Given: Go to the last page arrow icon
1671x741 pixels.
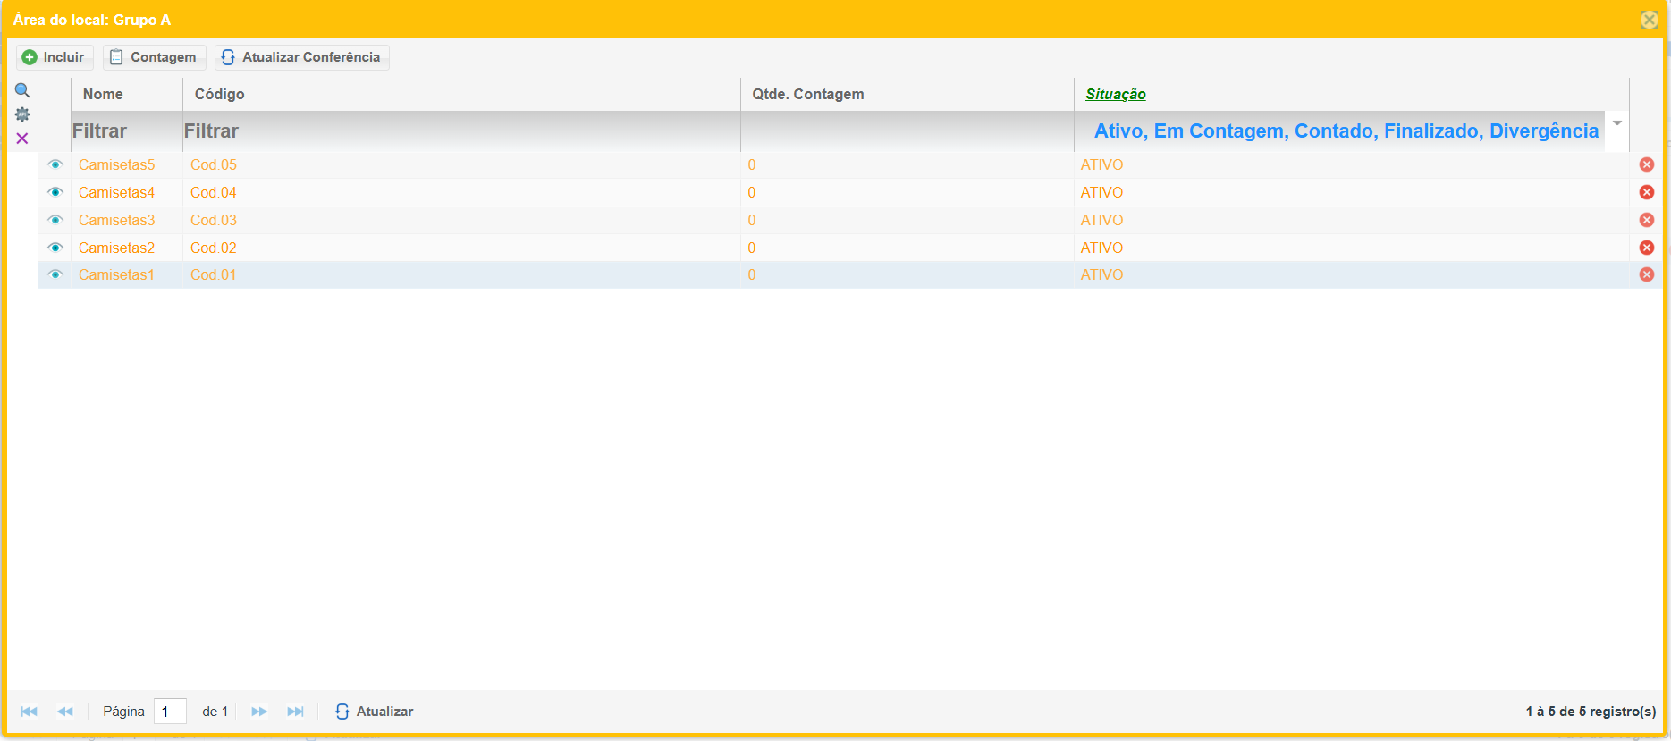Looking at the screenshot, I should tap(295, 712).
